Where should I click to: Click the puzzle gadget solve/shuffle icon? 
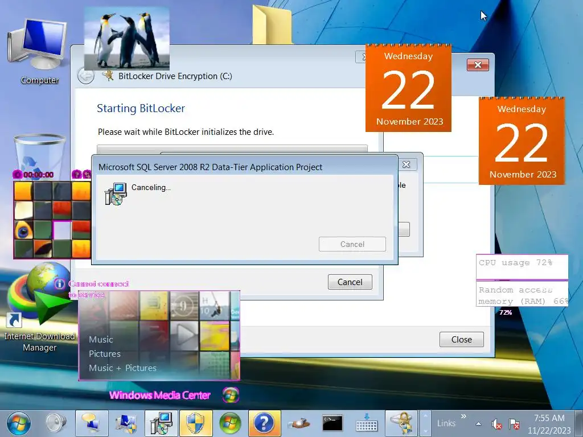tap(87, 174)
